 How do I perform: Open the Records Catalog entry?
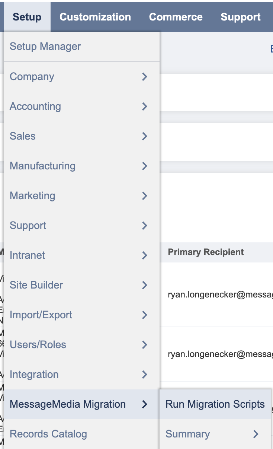click(48, 434)
